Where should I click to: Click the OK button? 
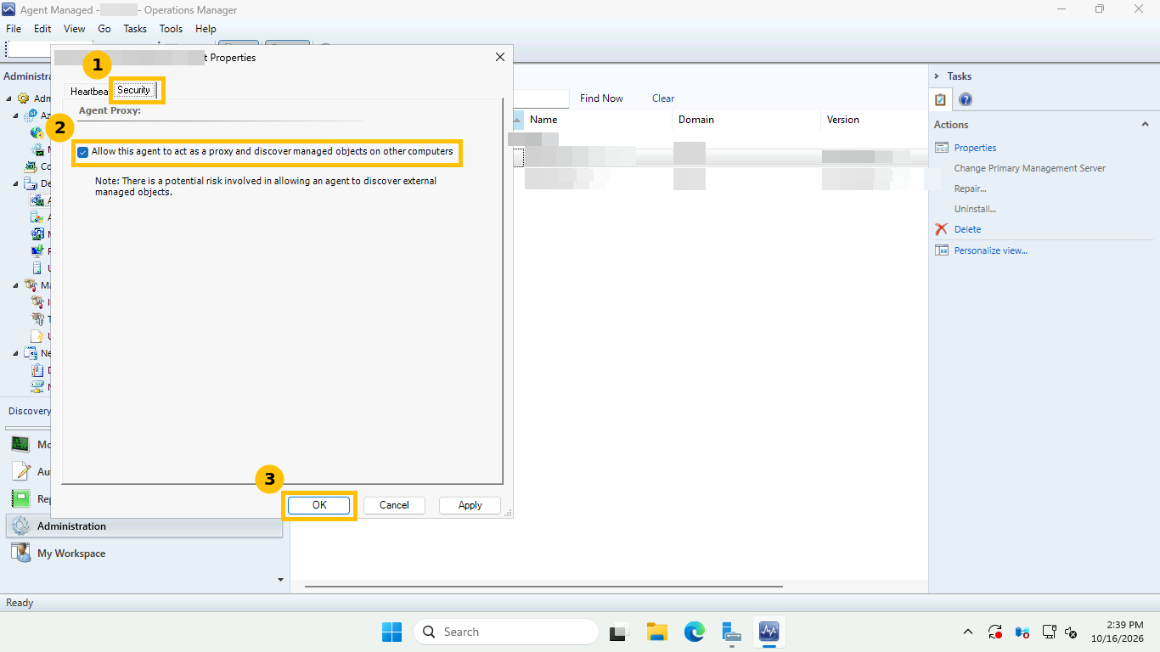[319, 505]
